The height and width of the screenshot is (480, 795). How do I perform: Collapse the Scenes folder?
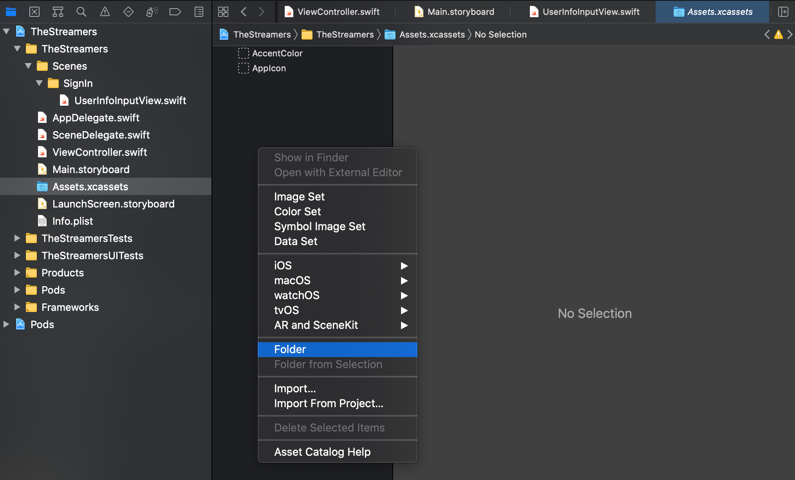point(28,66)
